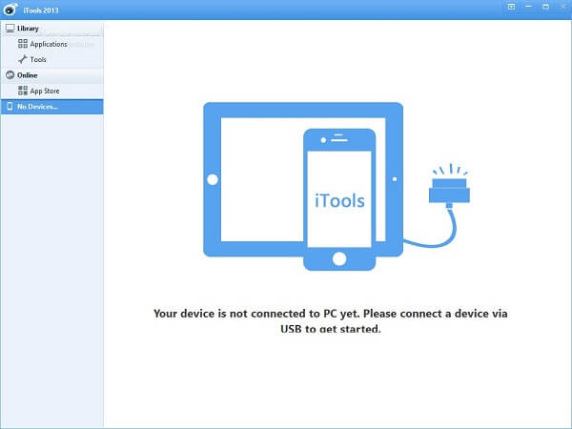Screen dimensions: 572x429
Task: Click the Online globe icon
Action: [10, 74]
